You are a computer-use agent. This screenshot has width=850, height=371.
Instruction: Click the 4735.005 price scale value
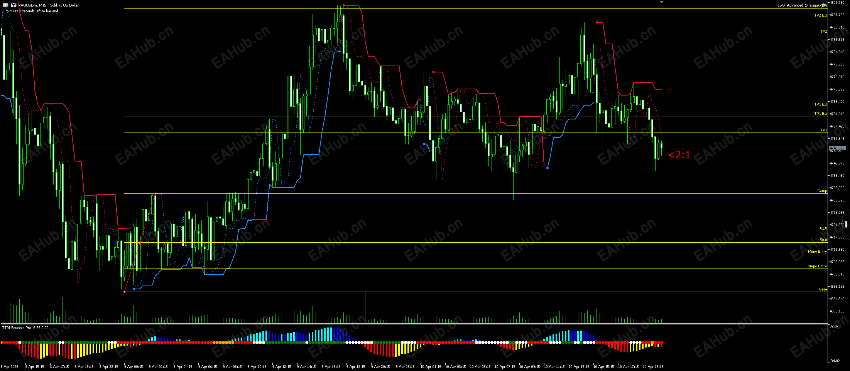pos(837,188)
